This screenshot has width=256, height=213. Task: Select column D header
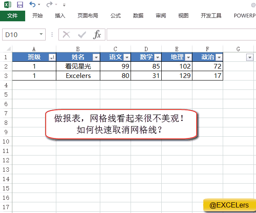pos(146,49)
